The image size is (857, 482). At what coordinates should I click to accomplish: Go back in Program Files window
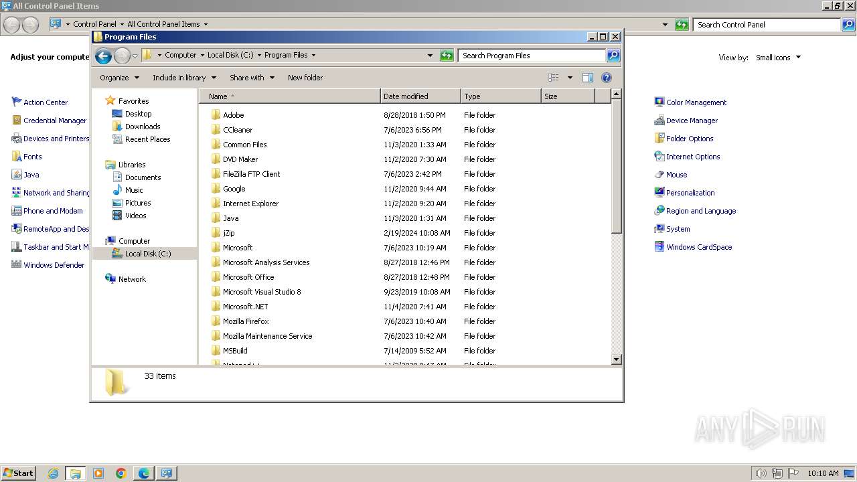click(x=103, y=56)
